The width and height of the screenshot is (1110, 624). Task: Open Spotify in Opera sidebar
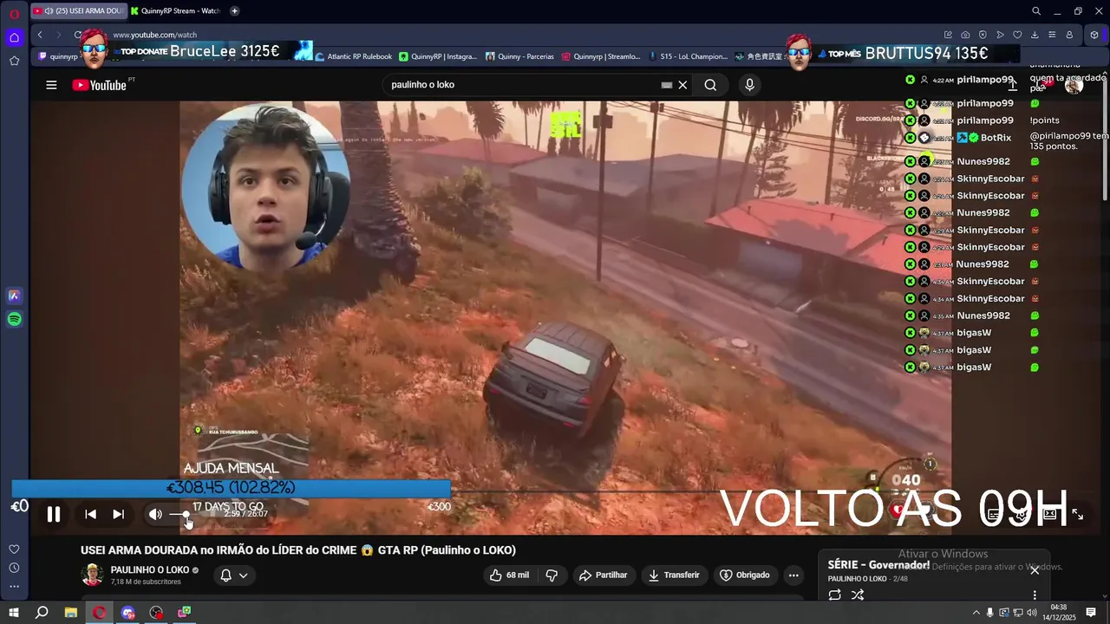pyautogui.click(x=14, y=320)
